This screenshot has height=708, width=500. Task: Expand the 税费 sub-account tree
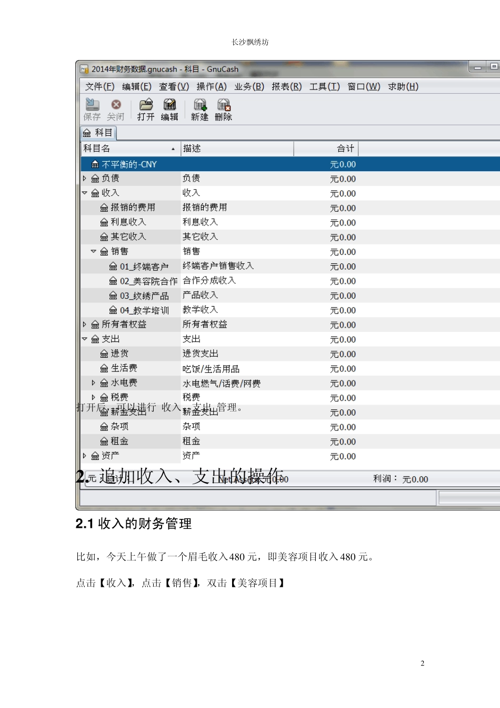[x=93, y=398]
